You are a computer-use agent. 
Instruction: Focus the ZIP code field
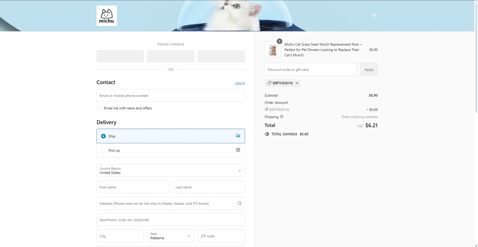pos(221,236)
